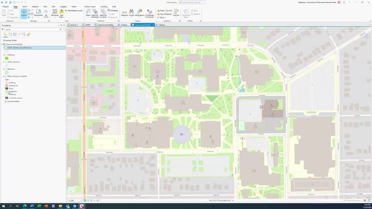Image resolution: width=372 pixels, height=209 pixels.
Task: Toggle the UWSP_Infrastruc layer checkbox
Action: click(x=6, y=62)
